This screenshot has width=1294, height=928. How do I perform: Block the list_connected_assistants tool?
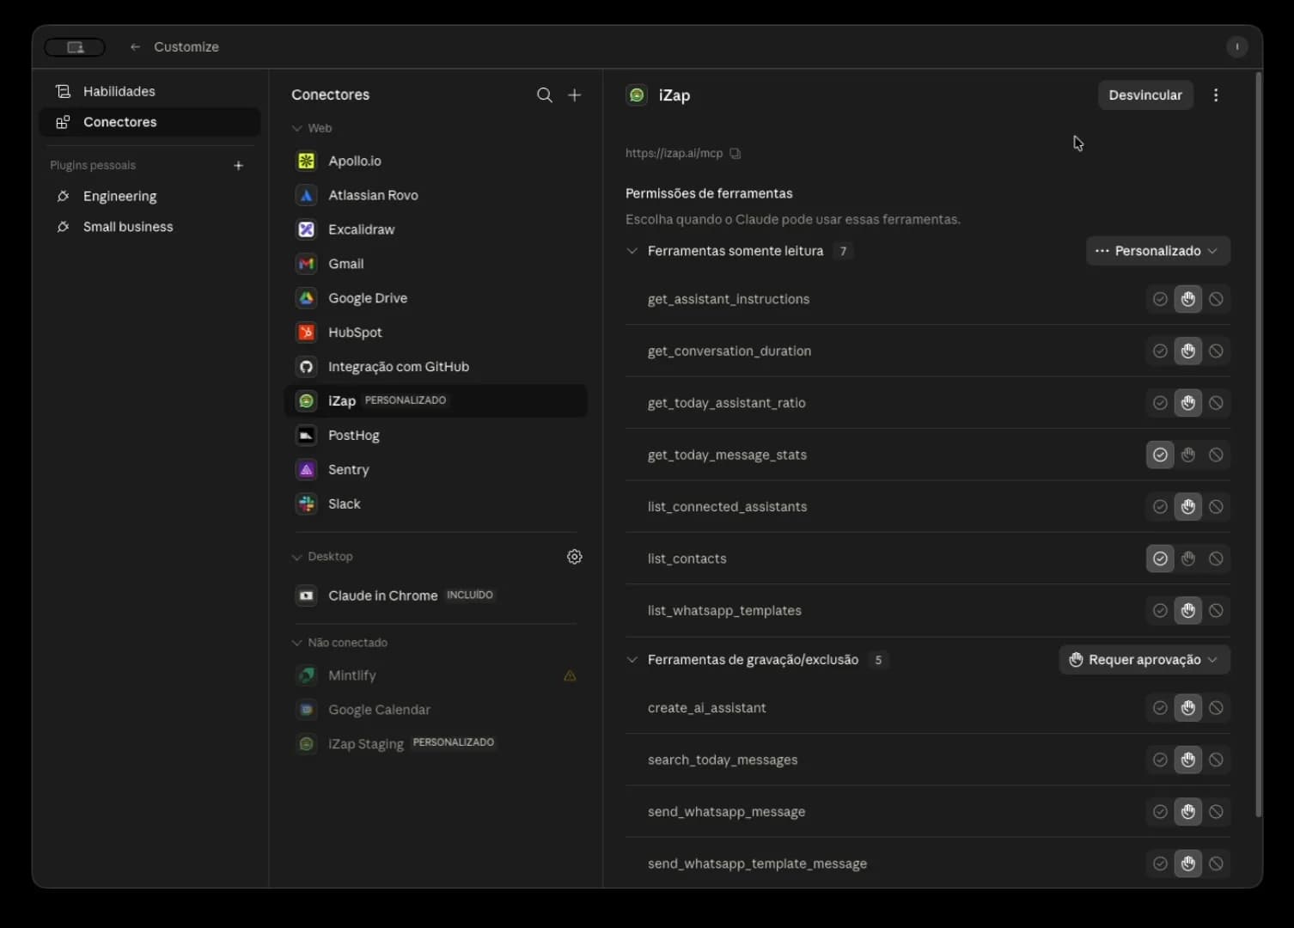pyautogui.click(x=1216, y=507)
